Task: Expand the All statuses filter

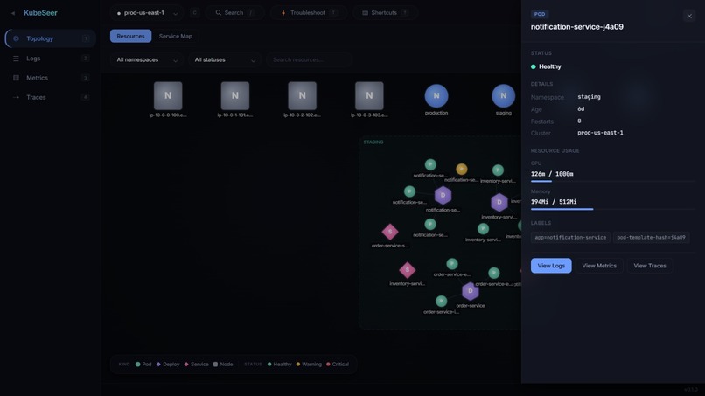Action: pos(225,59)
